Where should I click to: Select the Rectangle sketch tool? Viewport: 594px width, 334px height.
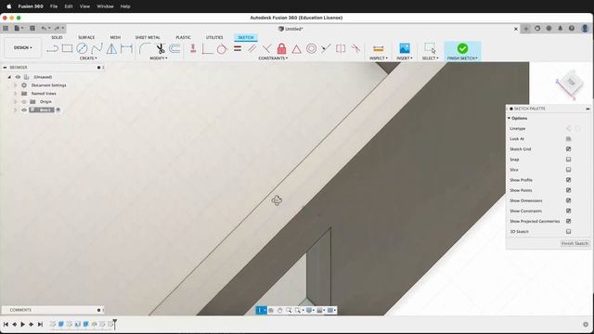(67, 48)
